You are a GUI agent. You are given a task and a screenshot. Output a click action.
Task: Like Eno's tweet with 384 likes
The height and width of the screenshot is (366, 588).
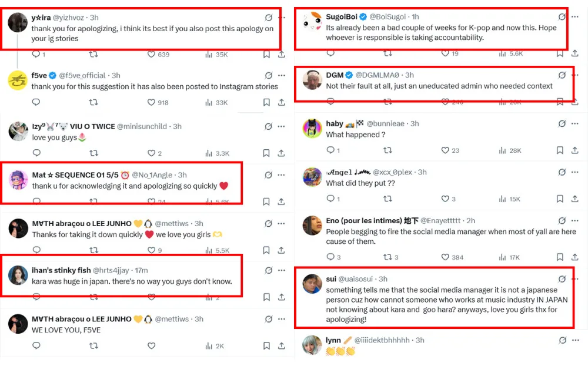tap(445, 257)
